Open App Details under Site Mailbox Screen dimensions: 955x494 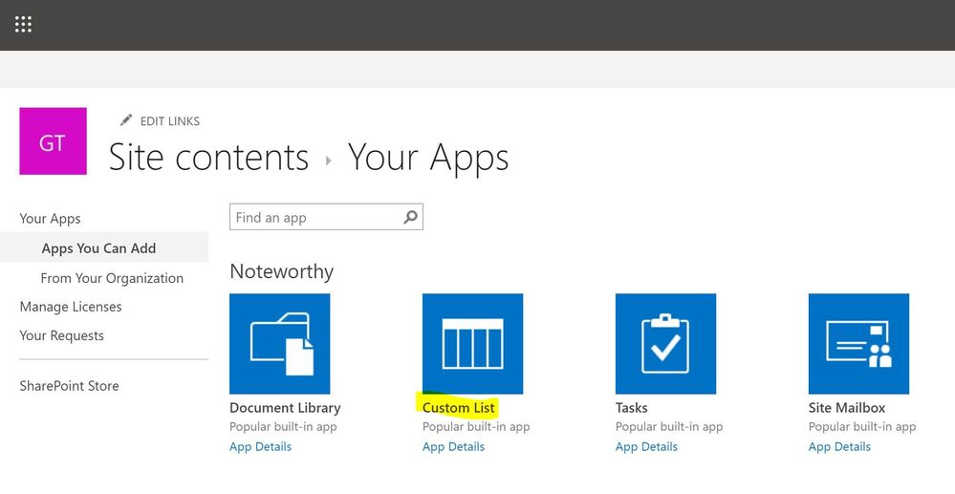tap(839, 446)
